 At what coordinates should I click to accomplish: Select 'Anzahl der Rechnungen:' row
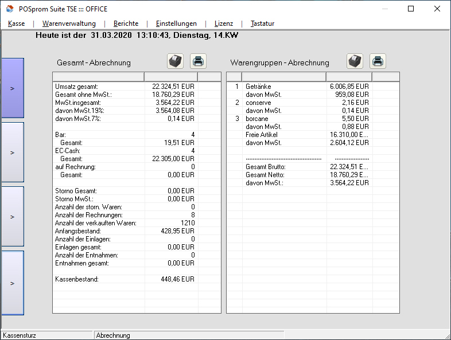(137, 215)
